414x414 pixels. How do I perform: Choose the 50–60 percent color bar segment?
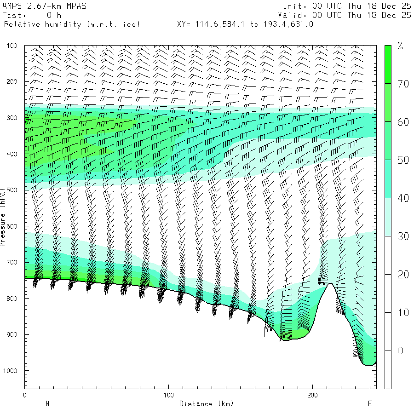point(388,141)
